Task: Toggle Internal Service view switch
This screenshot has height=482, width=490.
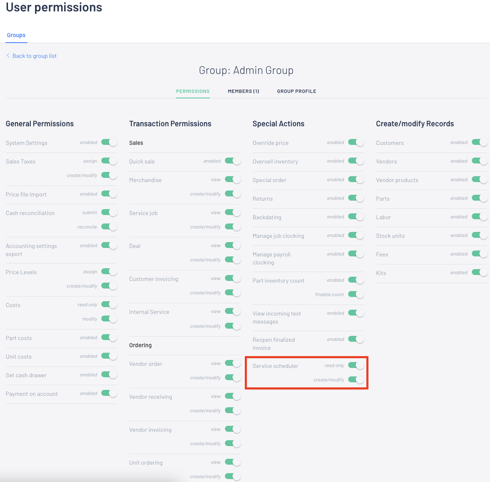Action: coord(233,311)
